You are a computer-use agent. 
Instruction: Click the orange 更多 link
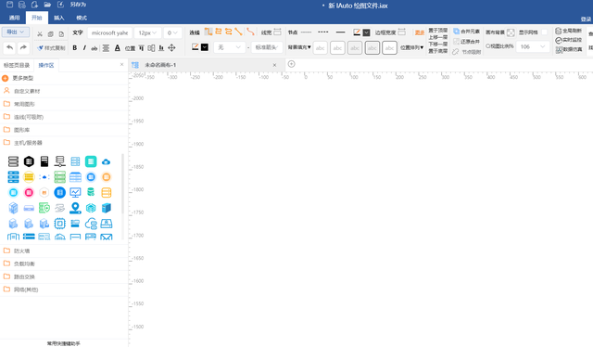420,32
